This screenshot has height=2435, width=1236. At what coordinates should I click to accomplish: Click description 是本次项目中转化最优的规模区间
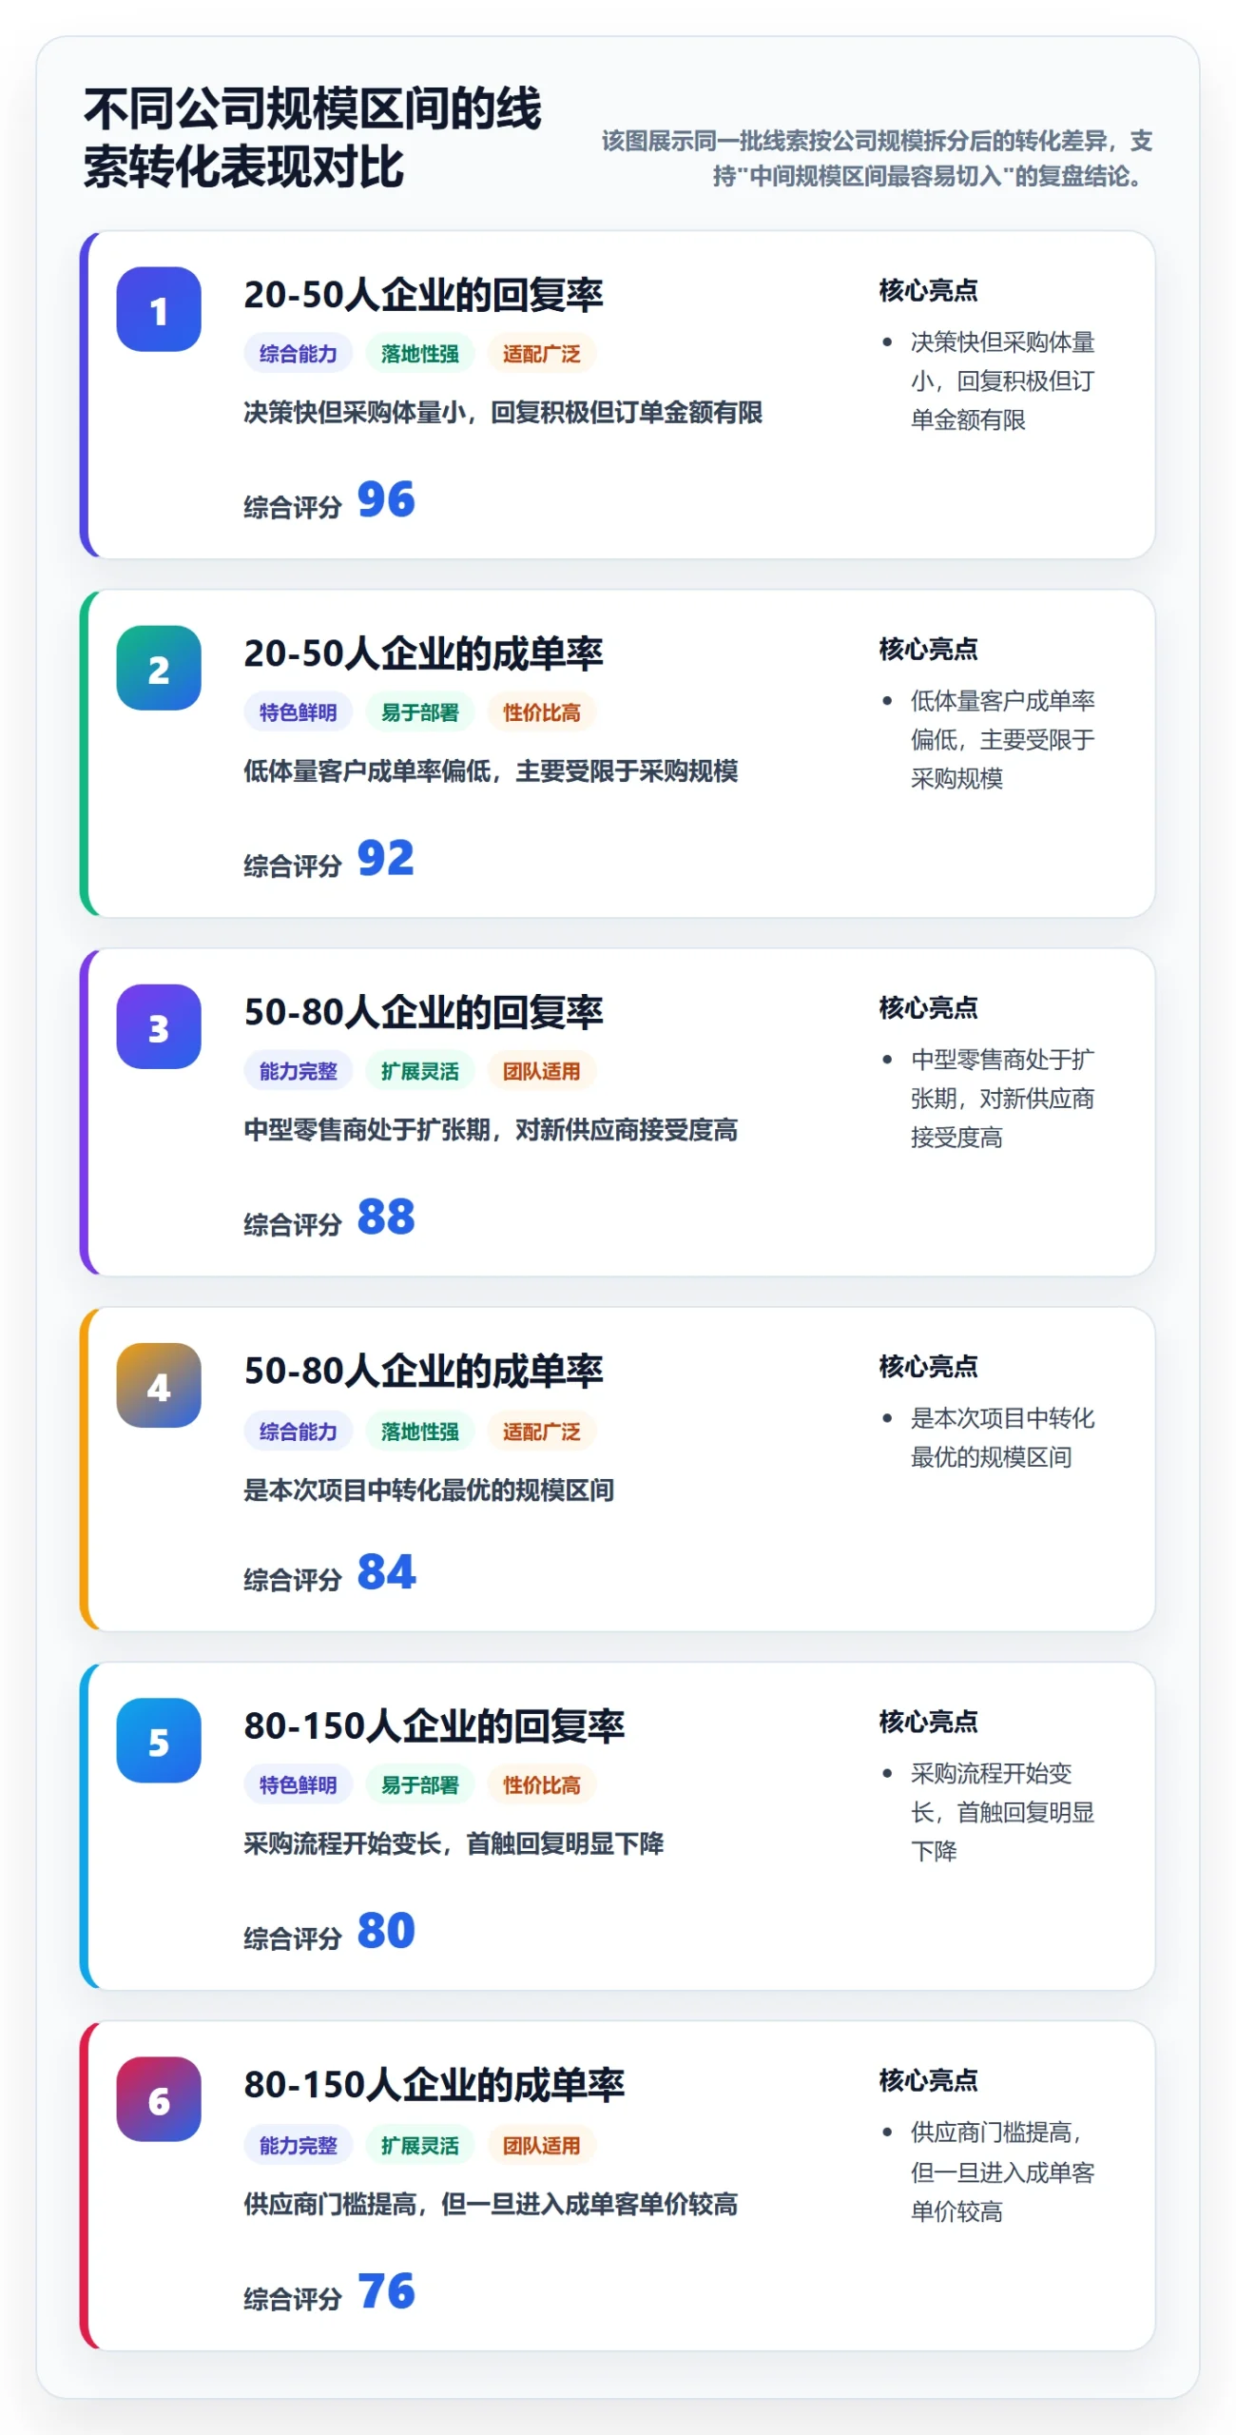pyautogui.click(x=429, y=1490)
